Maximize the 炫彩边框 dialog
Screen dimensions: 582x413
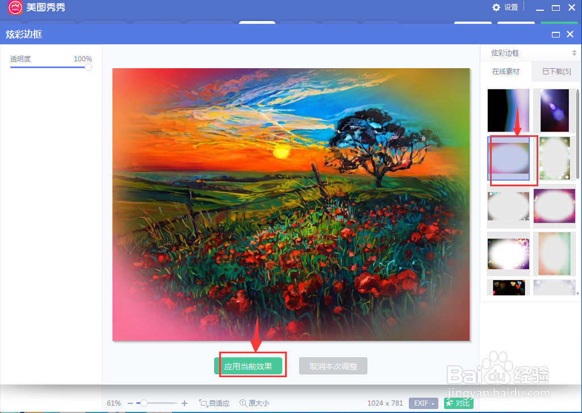click(x=556, y=35)
